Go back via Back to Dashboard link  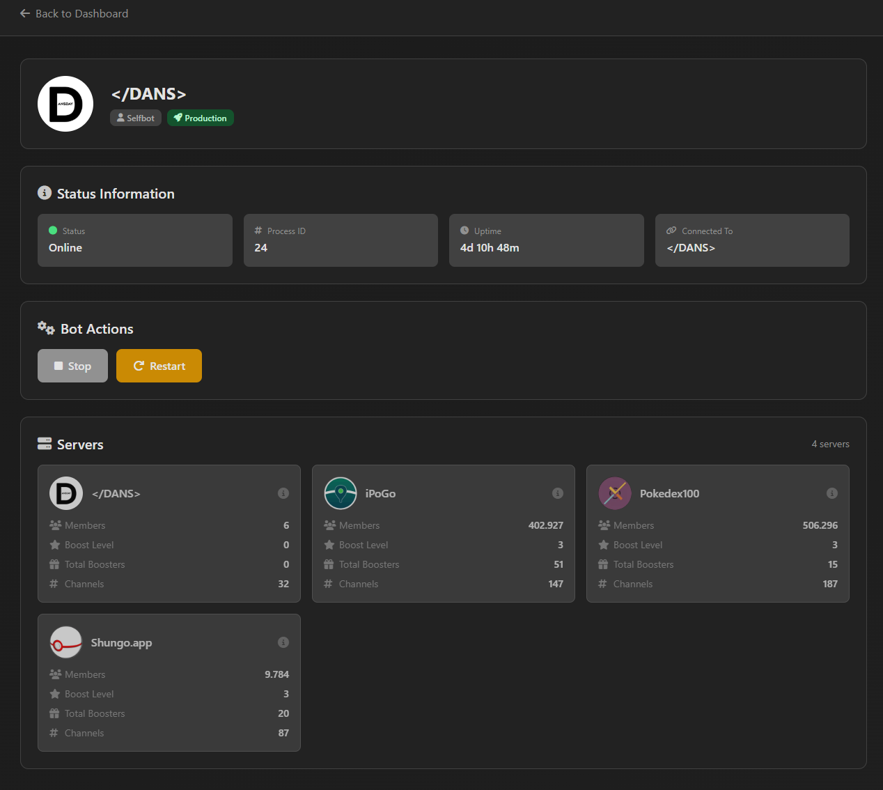[74, 13]
